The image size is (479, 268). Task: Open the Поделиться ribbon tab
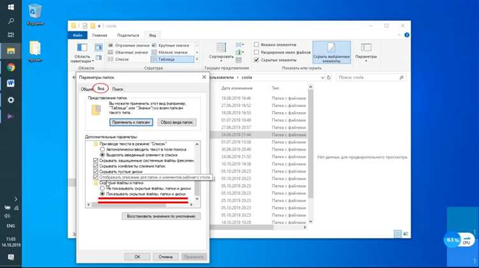tap(128, 35)
